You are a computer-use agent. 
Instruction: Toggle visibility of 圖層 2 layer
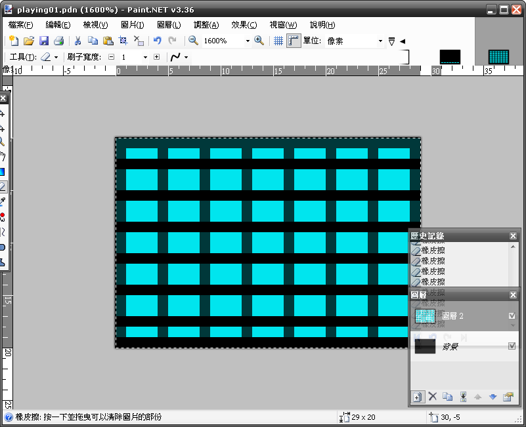pyautogui.click(x=512, y=316)
